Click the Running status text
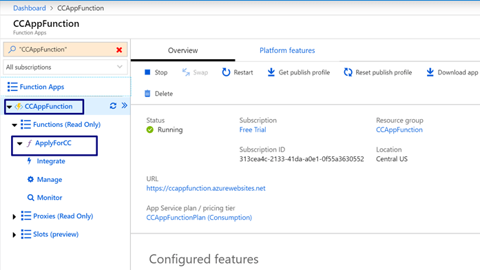 [170, 129]
